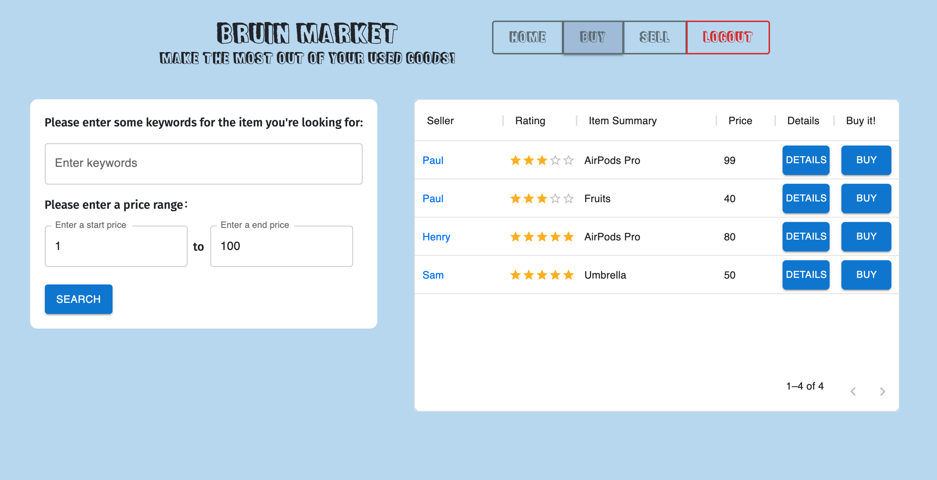Click fourth star in Paul's Fruits rating

tap(555, 198)
